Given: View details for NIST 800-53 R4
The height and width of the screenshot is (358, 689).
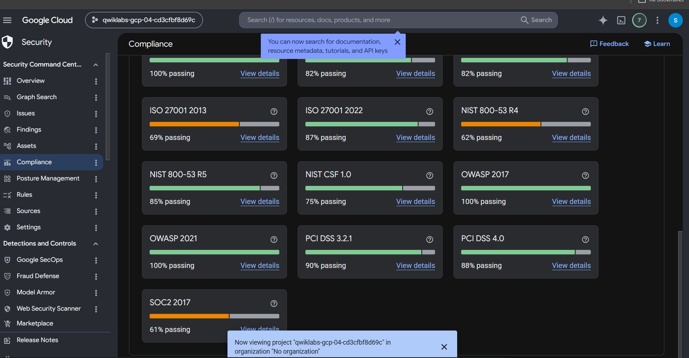Looking at the screenshot, I should (x=571, y=137).
